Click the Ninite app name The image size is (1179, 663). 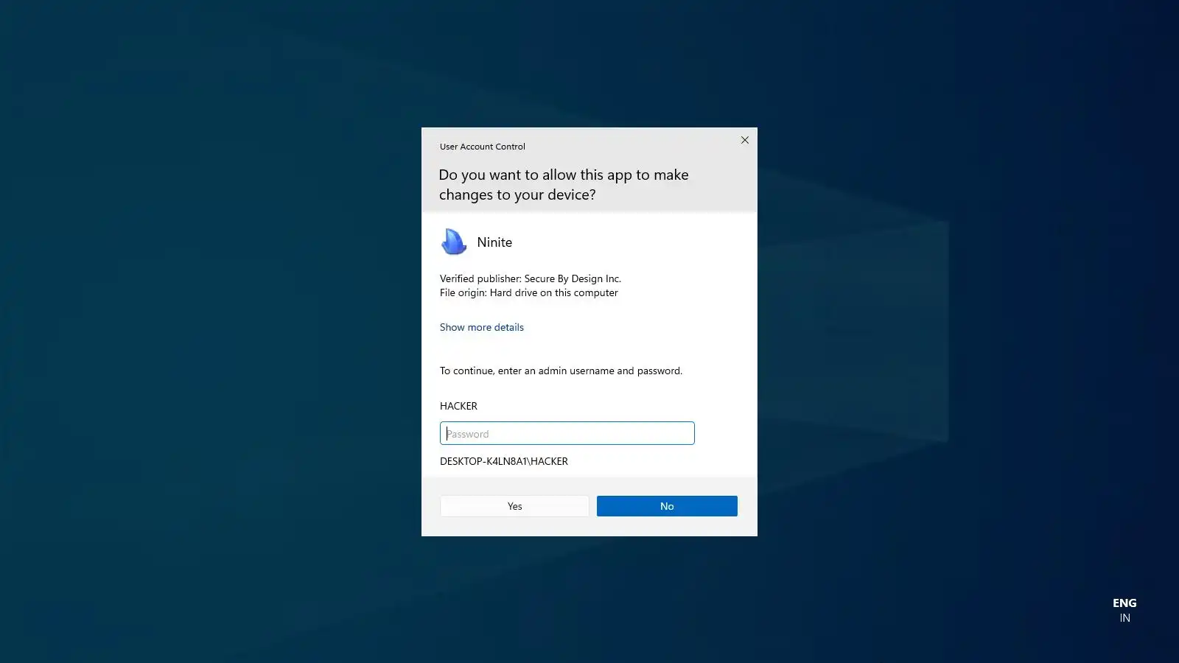[494, 242]
